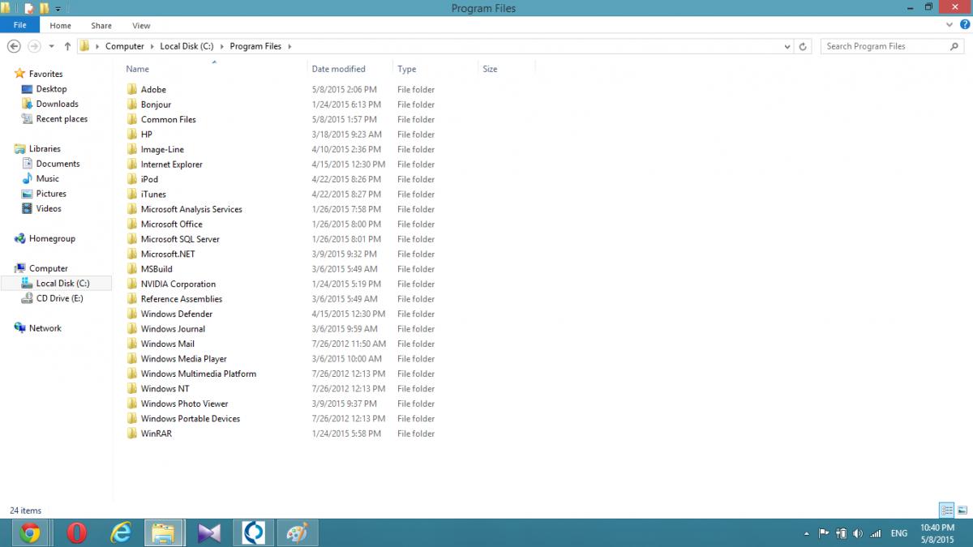This screenshot has width=973, height=547.
Task: Go up one folder level
Action: [x=67, y=46]
